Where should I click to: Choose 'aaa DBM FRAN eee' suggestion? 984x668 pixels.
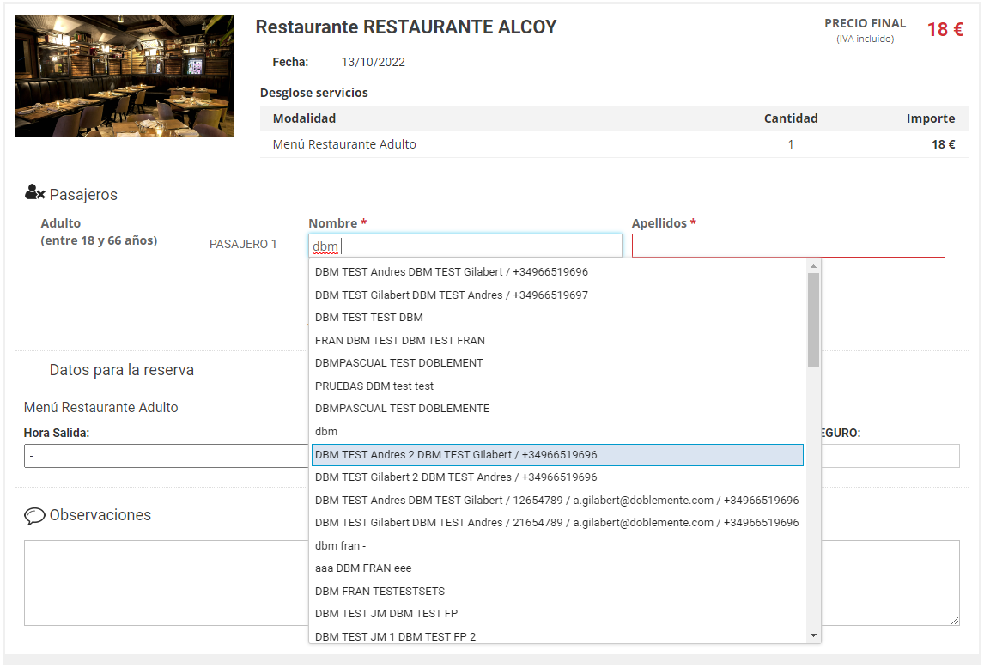[558, 568]
